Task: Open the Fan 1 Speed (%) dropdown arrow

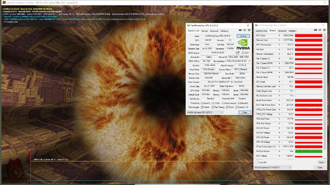Action: pos(279,59)
